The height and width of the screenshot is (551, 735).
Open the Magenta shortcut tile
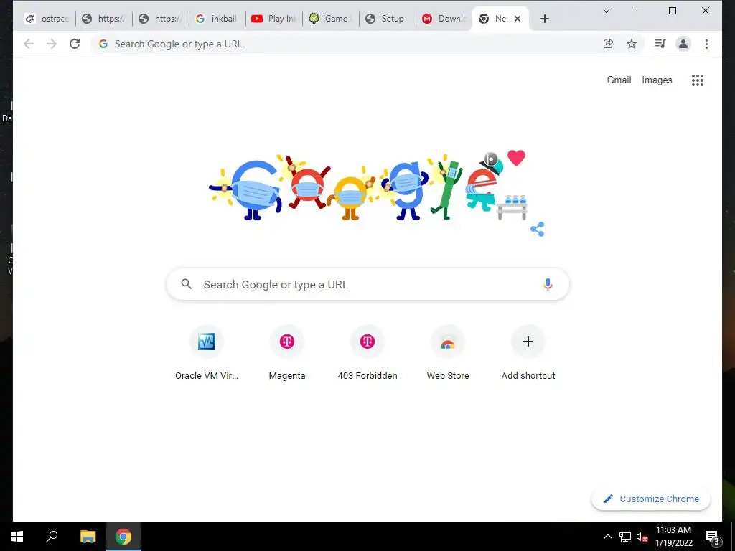point(287,353)
